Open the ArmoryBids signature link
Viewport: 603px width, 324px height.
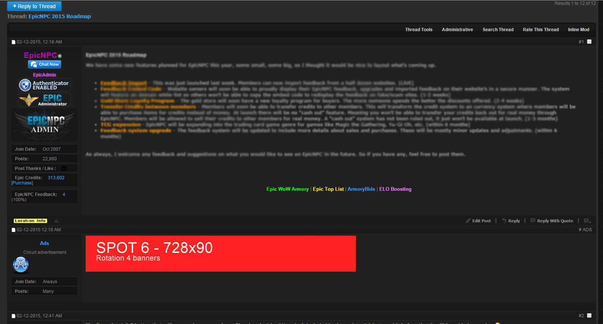pyautogui.click(x=361, y=189)
